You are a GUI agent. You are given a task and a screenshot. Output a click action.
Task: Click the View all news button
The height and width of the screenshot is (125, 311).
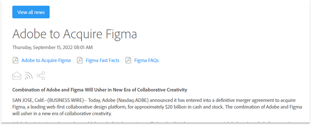pyautogui.click(x=31, y=12)
